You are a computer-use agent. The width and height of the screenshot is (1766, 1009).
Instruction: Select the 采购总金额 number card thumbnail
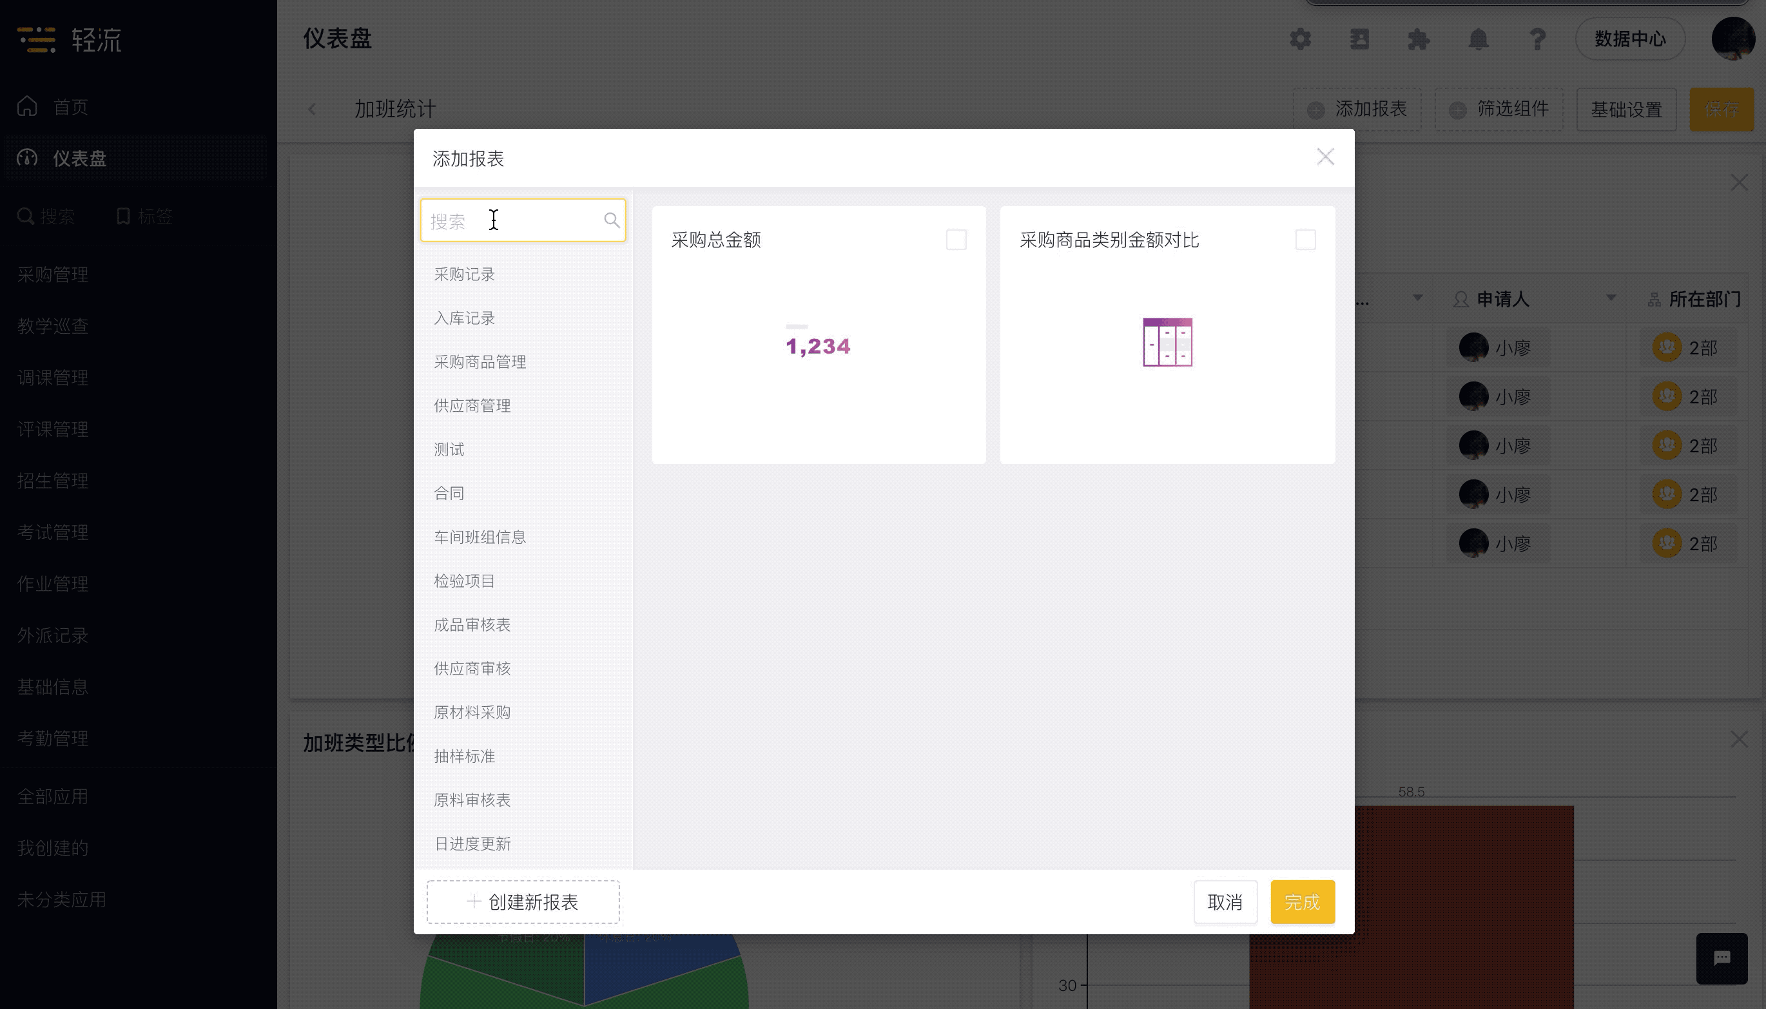click(818, 341)
